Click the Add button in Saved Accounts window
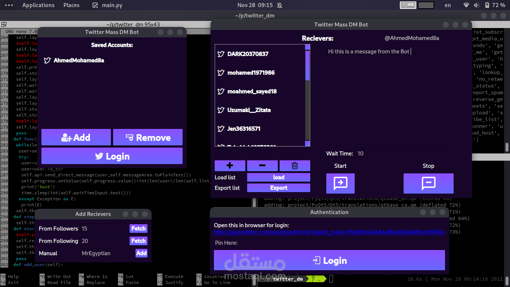 [x=76, y=137]
